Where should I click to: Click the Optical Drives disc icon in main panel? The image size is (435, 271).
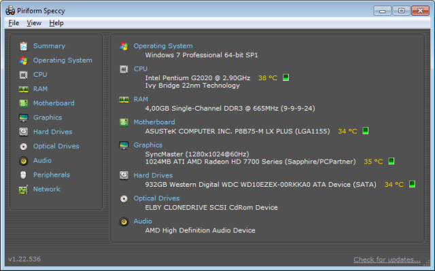tap(124, 199)
